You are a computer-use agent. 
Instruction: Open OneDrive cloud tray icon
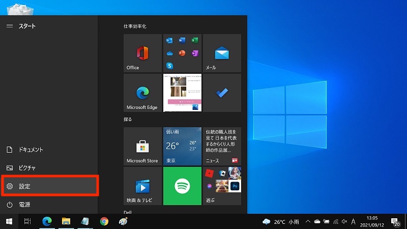317,221
